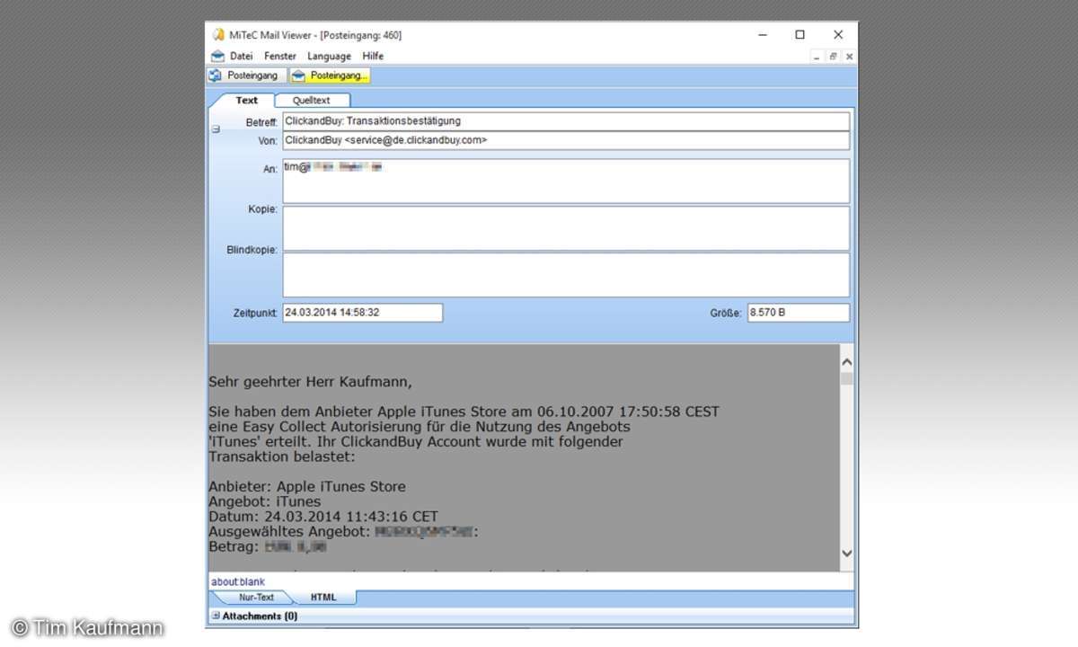Click the Kopie field
Screen dimensions: 1078x647
point(566,228)
